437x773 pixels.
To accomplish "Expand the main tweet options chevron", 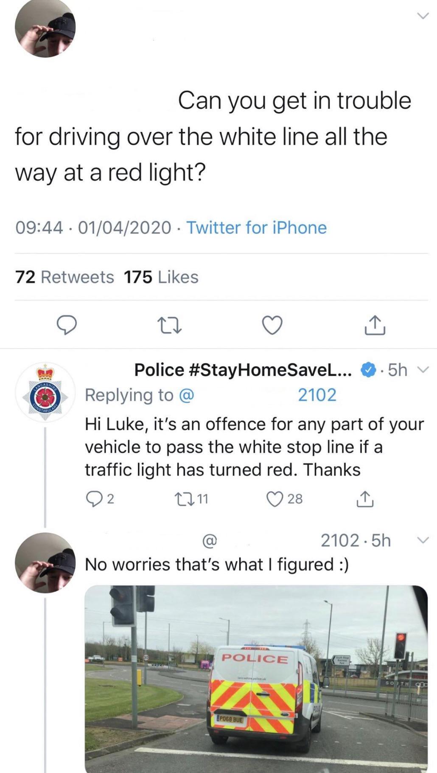I will (x=422, y=16).
